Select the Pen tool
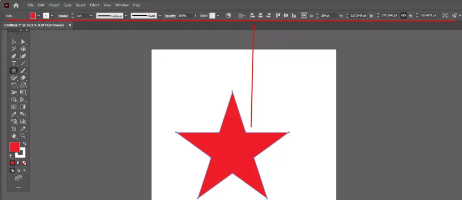The image size is (462, 200). coord(14,56)
